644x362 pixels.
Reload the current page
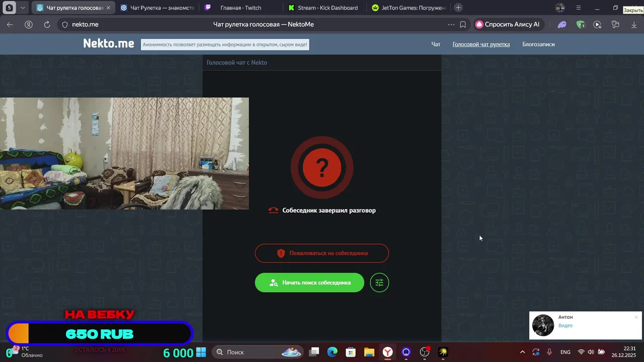click(x=47, y=24)
